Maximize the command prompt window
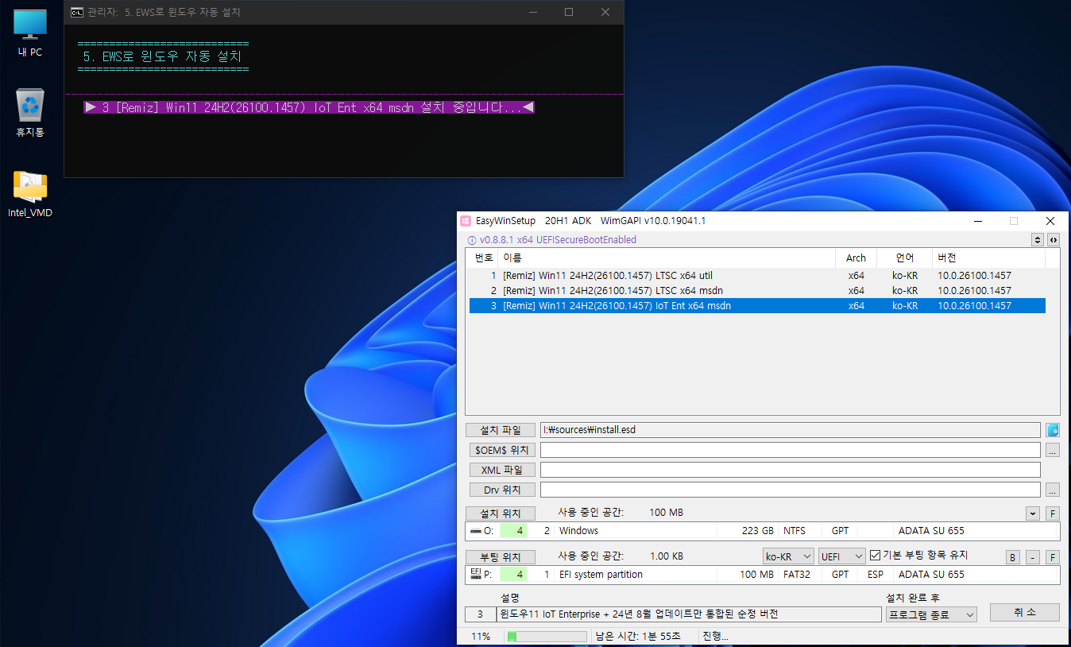The image size is (1071, 647). pyautogui.click(x=569, y=12)
